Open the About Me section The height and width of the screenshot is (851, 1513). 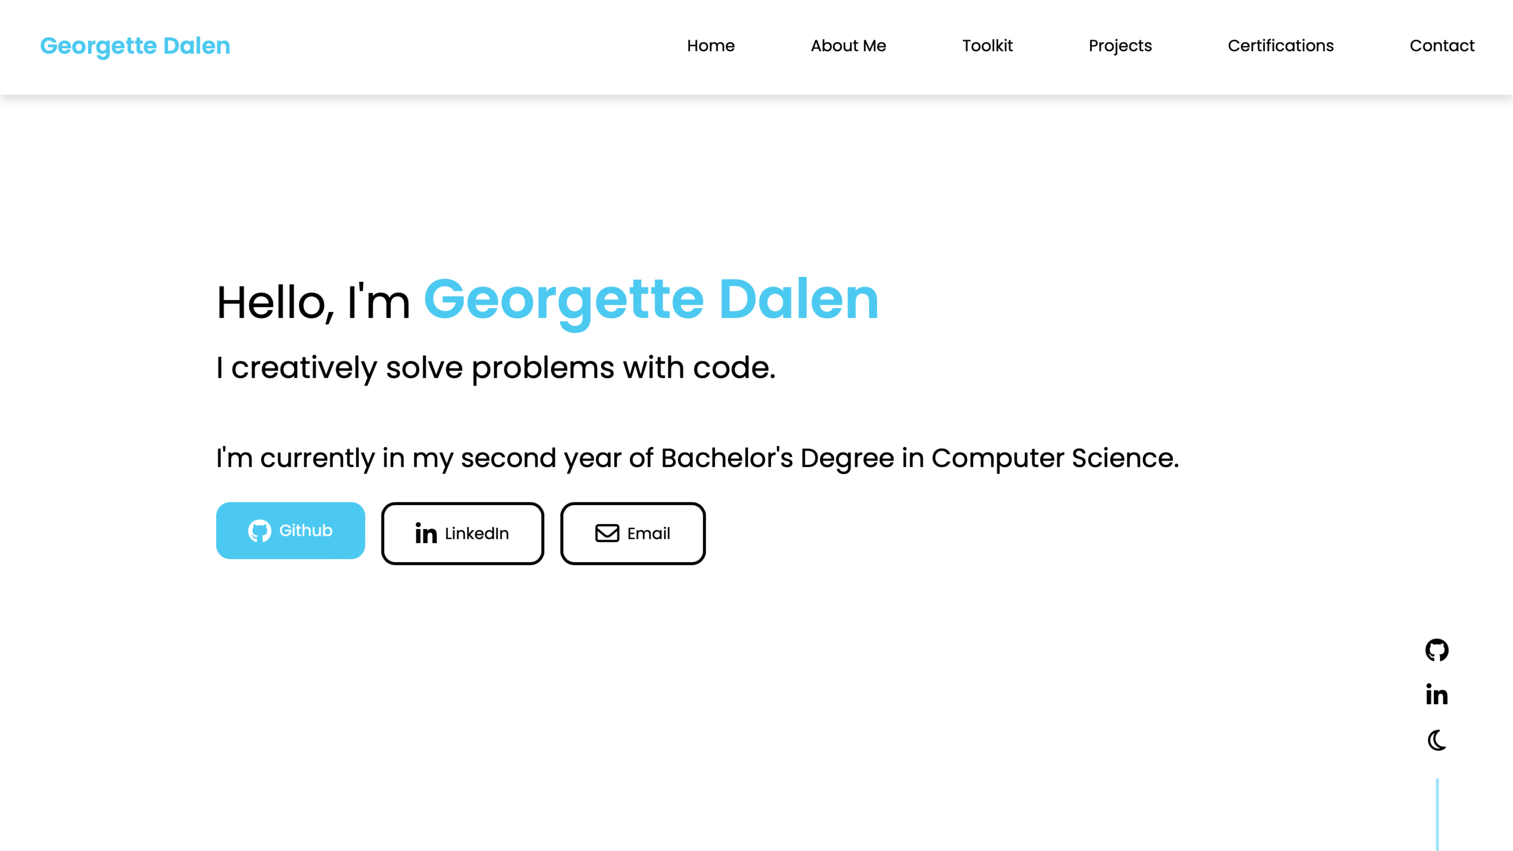coord(848,46)
